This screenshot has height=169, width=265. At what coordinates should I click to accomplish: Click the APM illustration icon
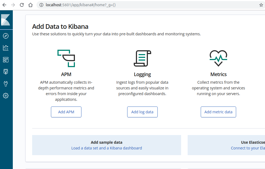click(66, 58)
